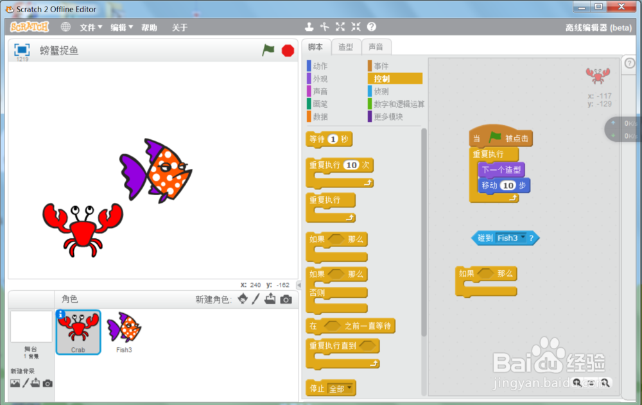
Task: Switch to the 造型 tab
Action: tap(345, 47)
